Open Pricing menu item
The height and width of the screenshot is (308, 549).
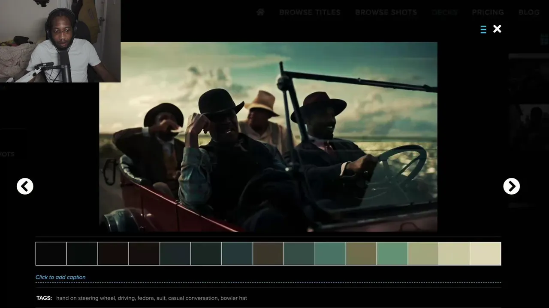(x=488, y=12)
